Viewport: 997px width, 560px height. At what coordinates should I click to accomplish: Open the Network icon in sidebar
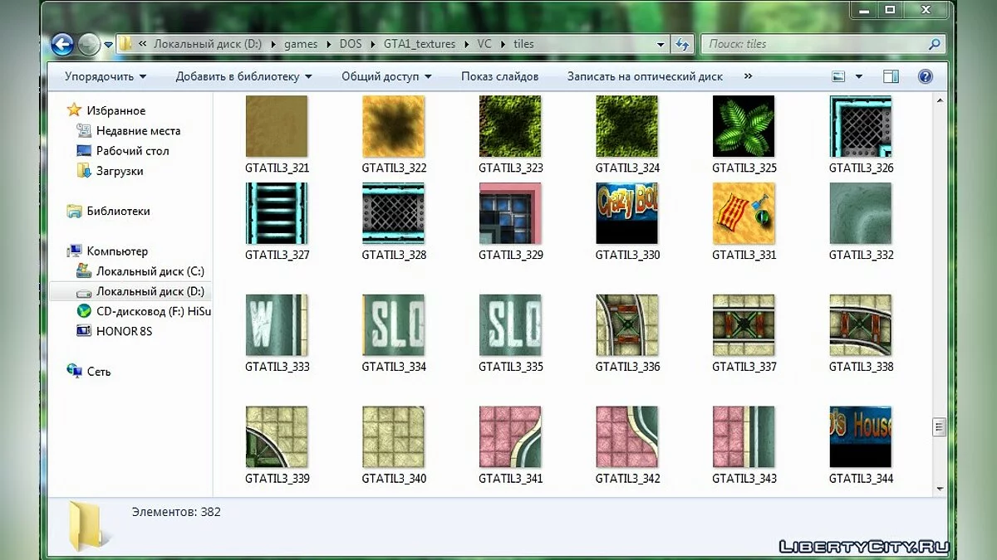click(x=75, y=372)
